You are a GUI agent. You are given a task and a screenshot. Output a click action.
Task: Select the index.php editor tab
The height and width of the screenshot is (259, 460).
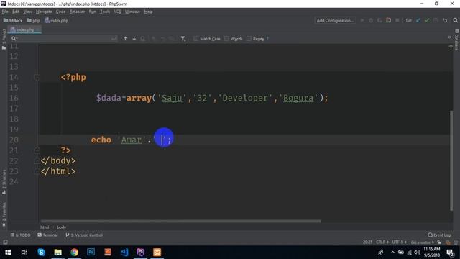tap(24, 29)
